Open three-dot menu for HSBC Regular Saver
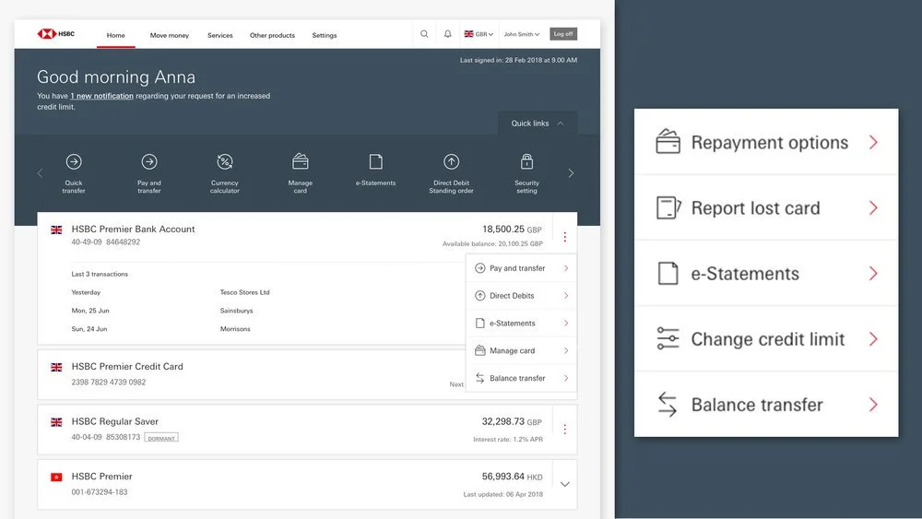This screenshot has height=519, width=922. coord(565,429)
